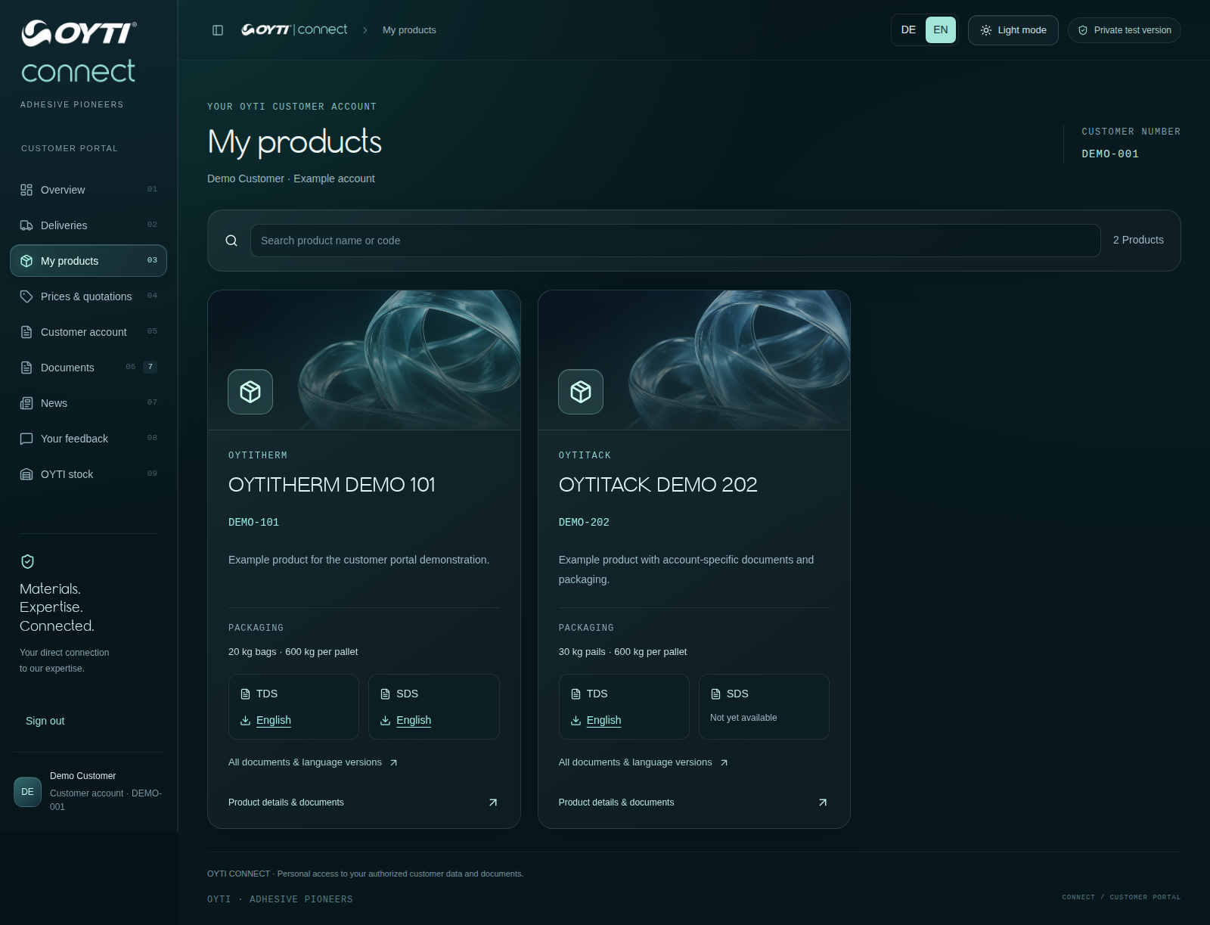This screenshot has width=1210, height=925.
Task: Click the OYTI connect logo in sidebar
Action: pyautogui.click(x=79, y=51)
